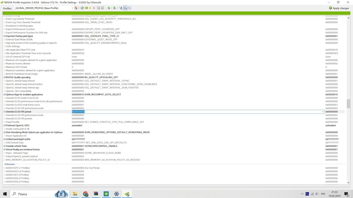Click scrollbar down arrow at list bottom

[x=348, y=182]
